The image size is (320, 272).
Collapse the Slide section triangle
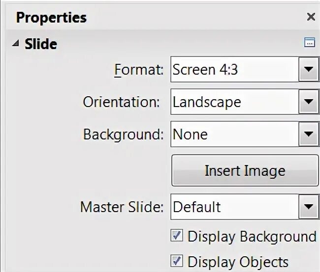pyautogui.click(x=15, y=44)
